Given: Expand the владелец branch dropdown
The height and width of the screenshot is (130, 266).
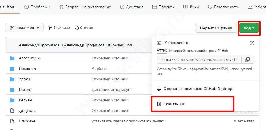Looking at the screenshot, I should click(x=24, y=28).
